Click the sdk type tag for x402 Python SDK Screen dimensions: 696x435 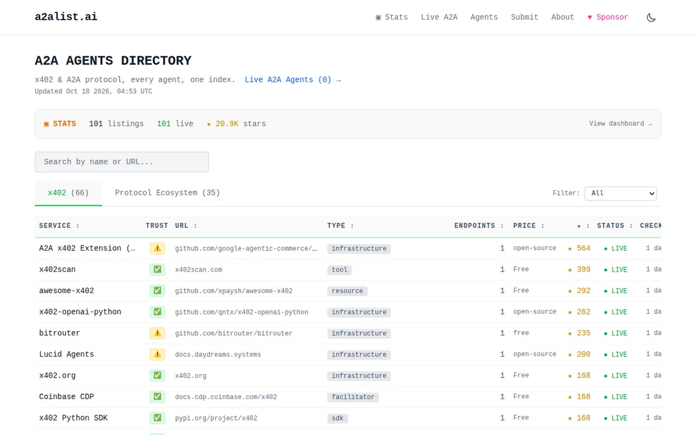point(338,418)
